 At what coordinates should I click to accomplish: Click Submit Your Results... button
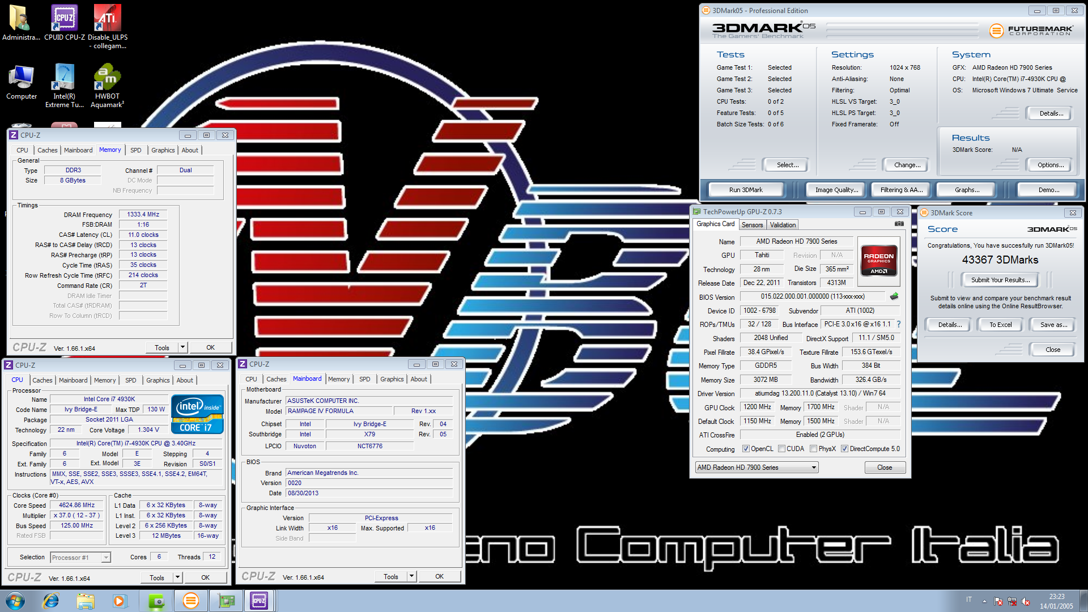[1001, 280]
